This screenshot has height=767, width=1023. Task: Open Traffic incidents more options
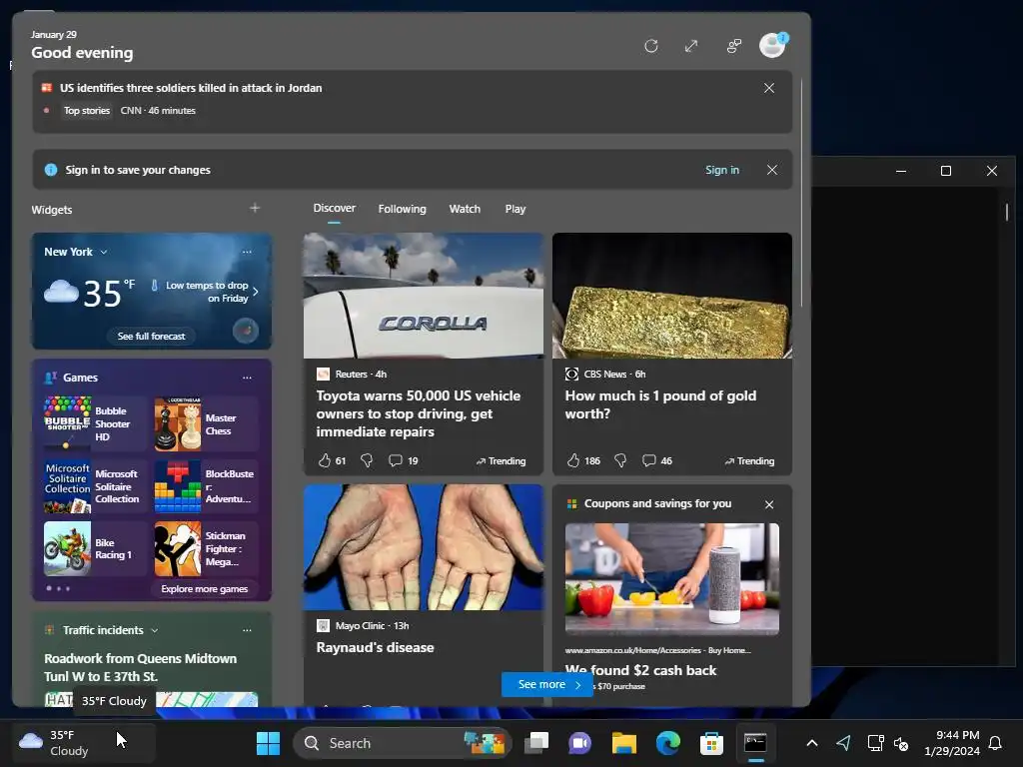click(247, 630)
